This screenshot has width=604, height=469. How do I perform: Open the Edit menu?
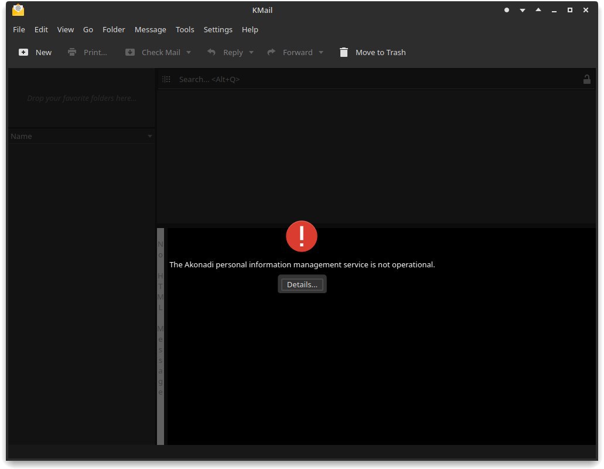point(41,30)
